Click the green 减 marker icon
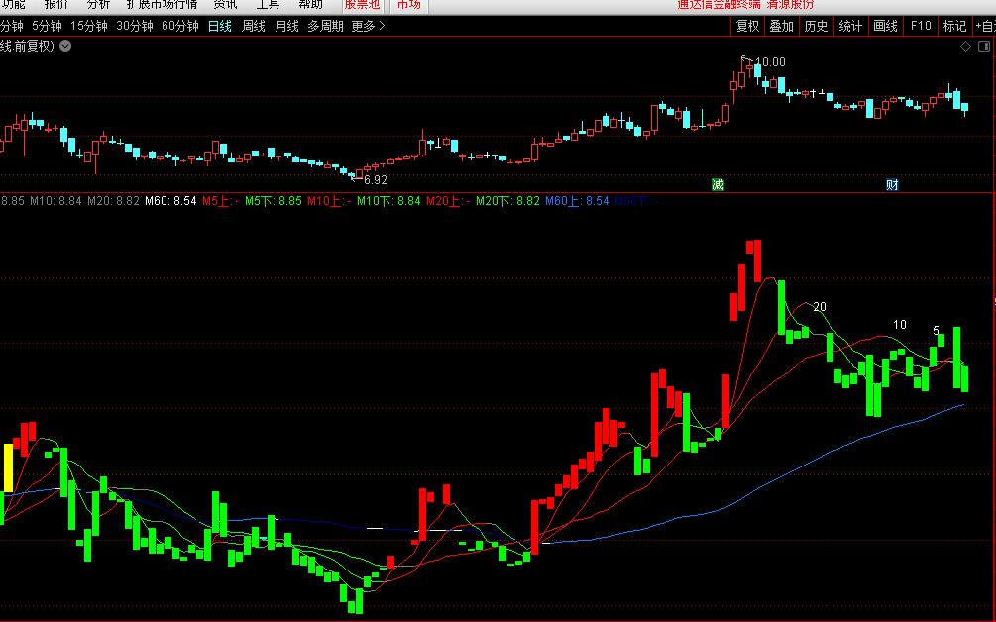 (x=718, y=184)
